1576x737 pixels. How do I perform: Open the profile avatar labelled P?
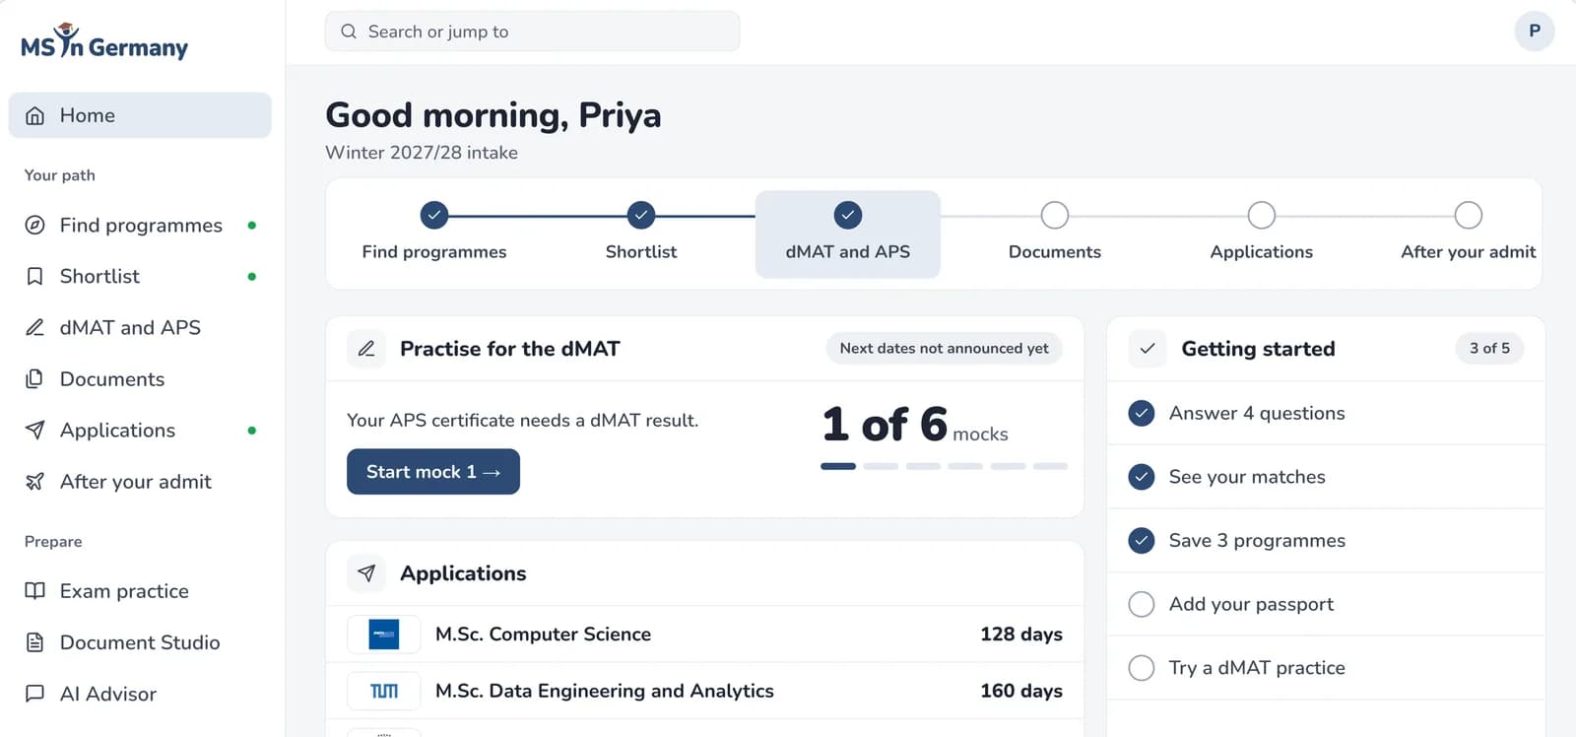tap(1535, 31)
